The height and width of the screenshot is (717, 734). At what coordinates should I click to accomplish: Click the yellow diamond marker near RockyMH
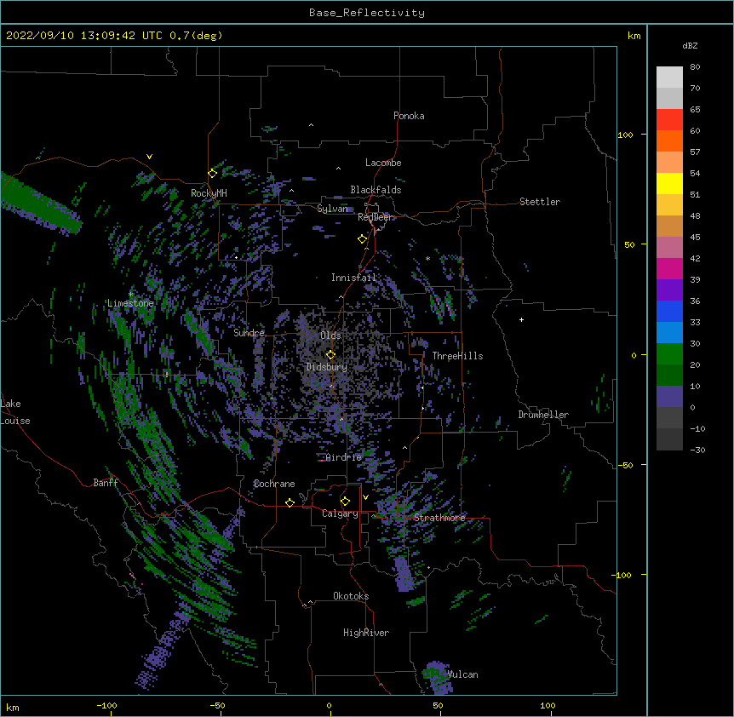(x=212, y=174)
